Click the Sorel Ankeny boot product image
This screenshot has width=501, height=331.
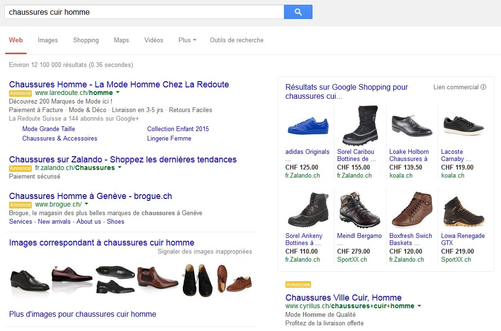pos(308,209)
